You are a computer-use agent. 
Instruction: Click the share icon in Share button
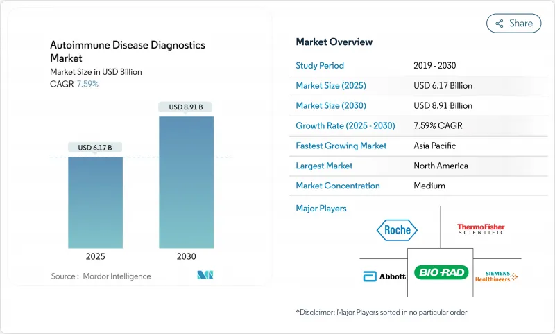tap(499, 24)
